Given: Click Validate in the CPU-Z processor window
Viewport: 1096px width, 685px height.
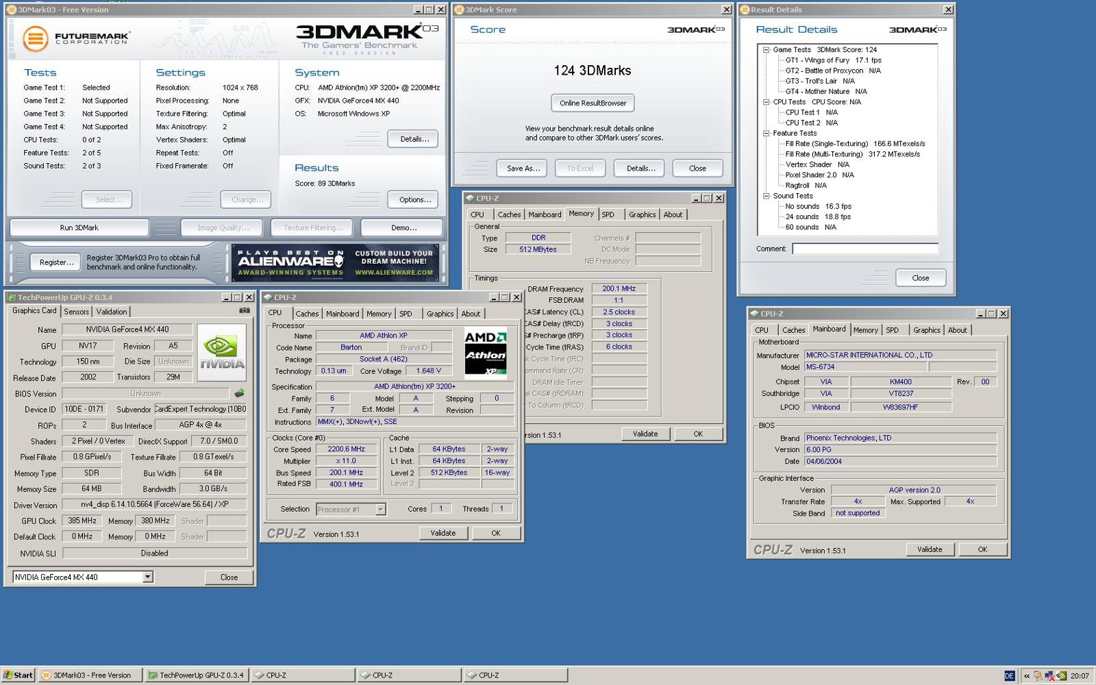Looking at the screenshot, I should click(443, 533).
